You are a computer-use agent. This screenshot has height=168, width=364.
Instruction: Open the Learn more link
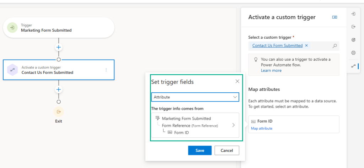point(271,70)
